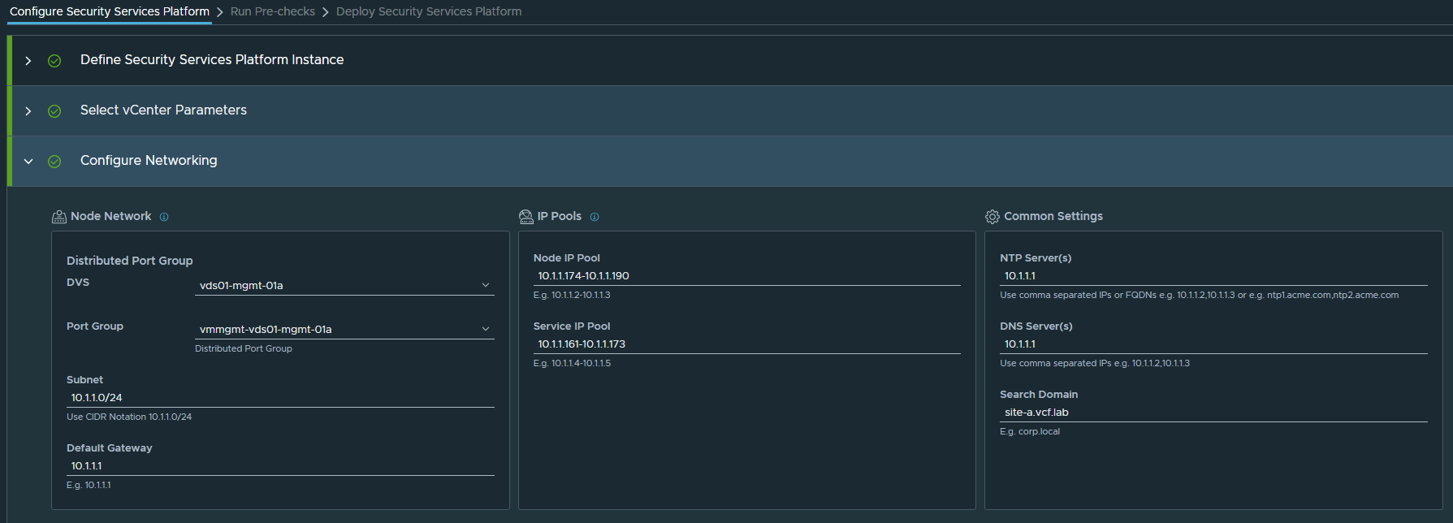The image size is (1453, 523).
Task: Edit the Node IP Pool field
Action: pos(746,275)
